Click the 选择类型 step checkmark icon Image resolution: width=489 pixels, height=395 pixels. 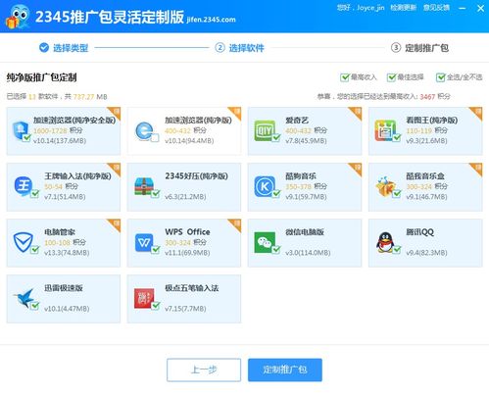[x=44, y=48]
